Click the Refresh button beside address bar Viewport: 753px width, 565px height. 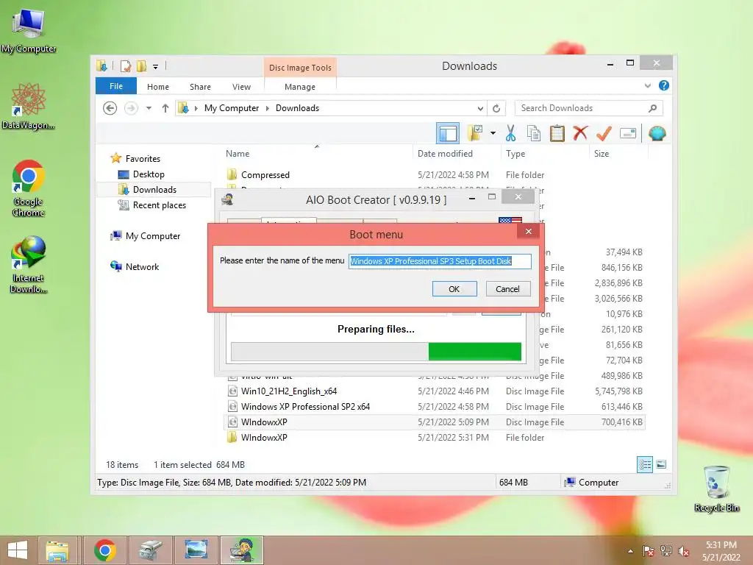pos(496,109)
